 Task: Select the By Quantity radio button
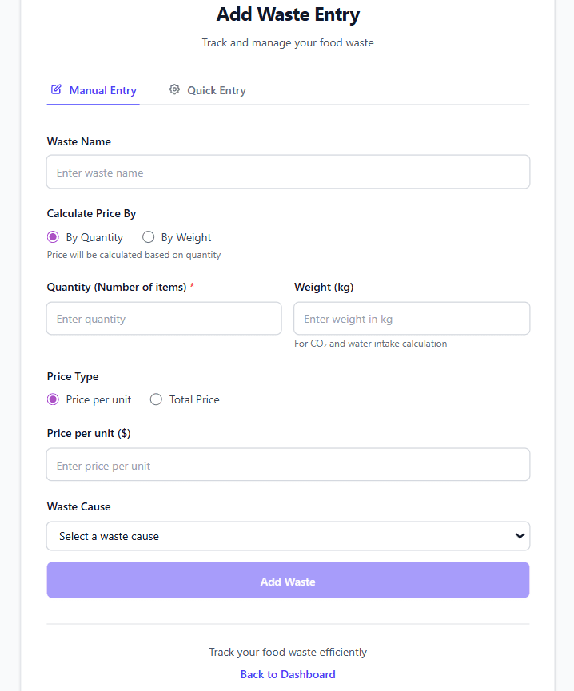click(54, 237)
